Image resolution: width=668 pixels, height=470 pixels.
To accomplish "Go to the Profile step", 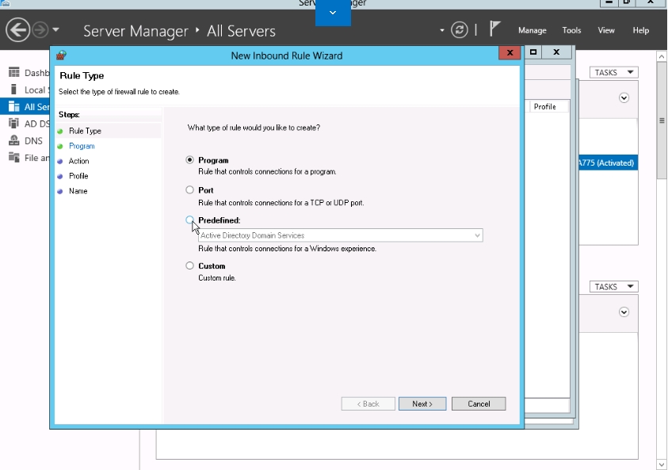I will pyautogui.click(x=78, y=176).
